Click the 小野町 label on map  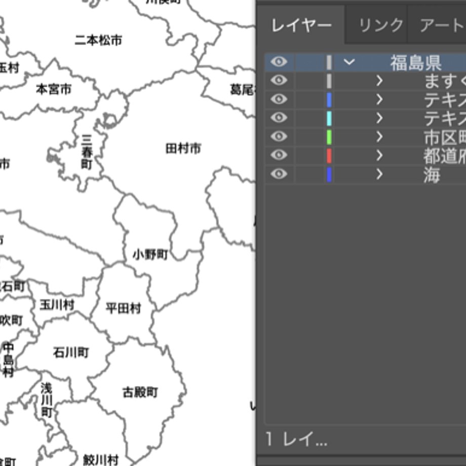click(x=150, y=255)
